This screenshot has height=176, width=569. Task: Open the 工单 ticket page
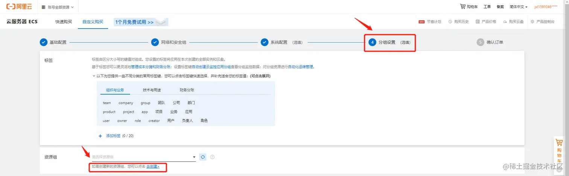[x=487, y=7]
